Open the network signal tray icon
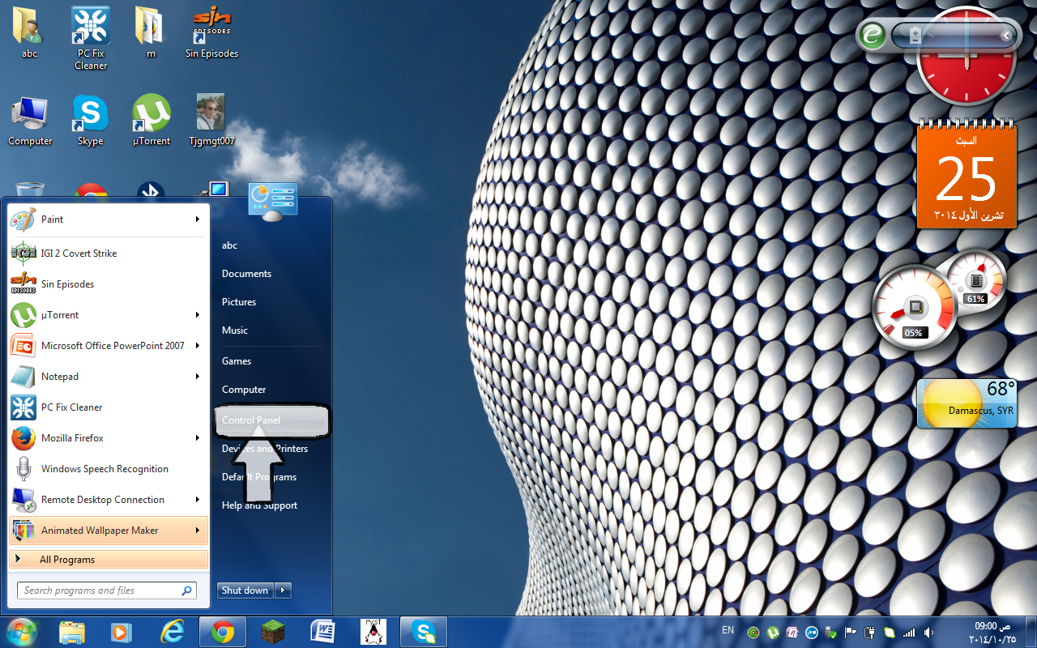The image size is (1037, 648). (x=909, y=633)
